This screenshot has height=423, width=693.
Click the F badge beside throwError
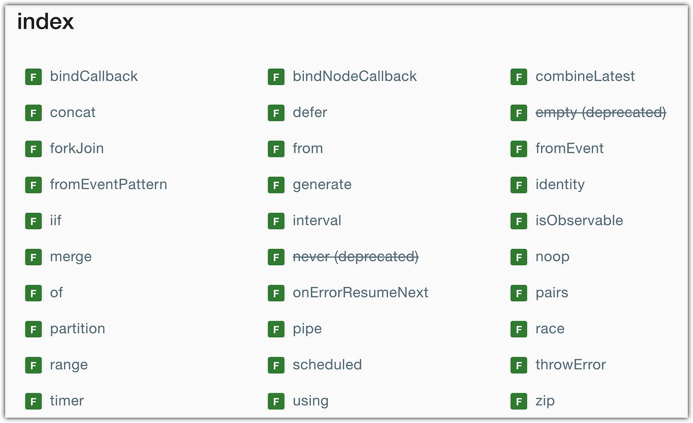click(518, 365)
